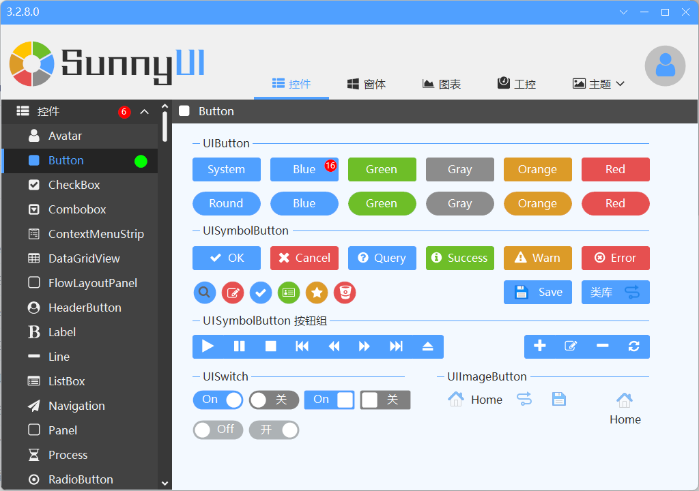Toggle the disabled Off switch

coord(218,430)
